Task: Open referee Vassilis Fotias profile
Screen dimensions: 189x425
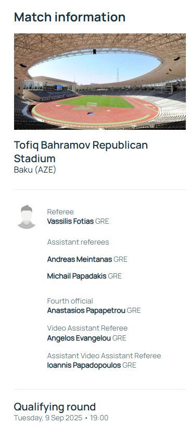Action: (70, 221)
